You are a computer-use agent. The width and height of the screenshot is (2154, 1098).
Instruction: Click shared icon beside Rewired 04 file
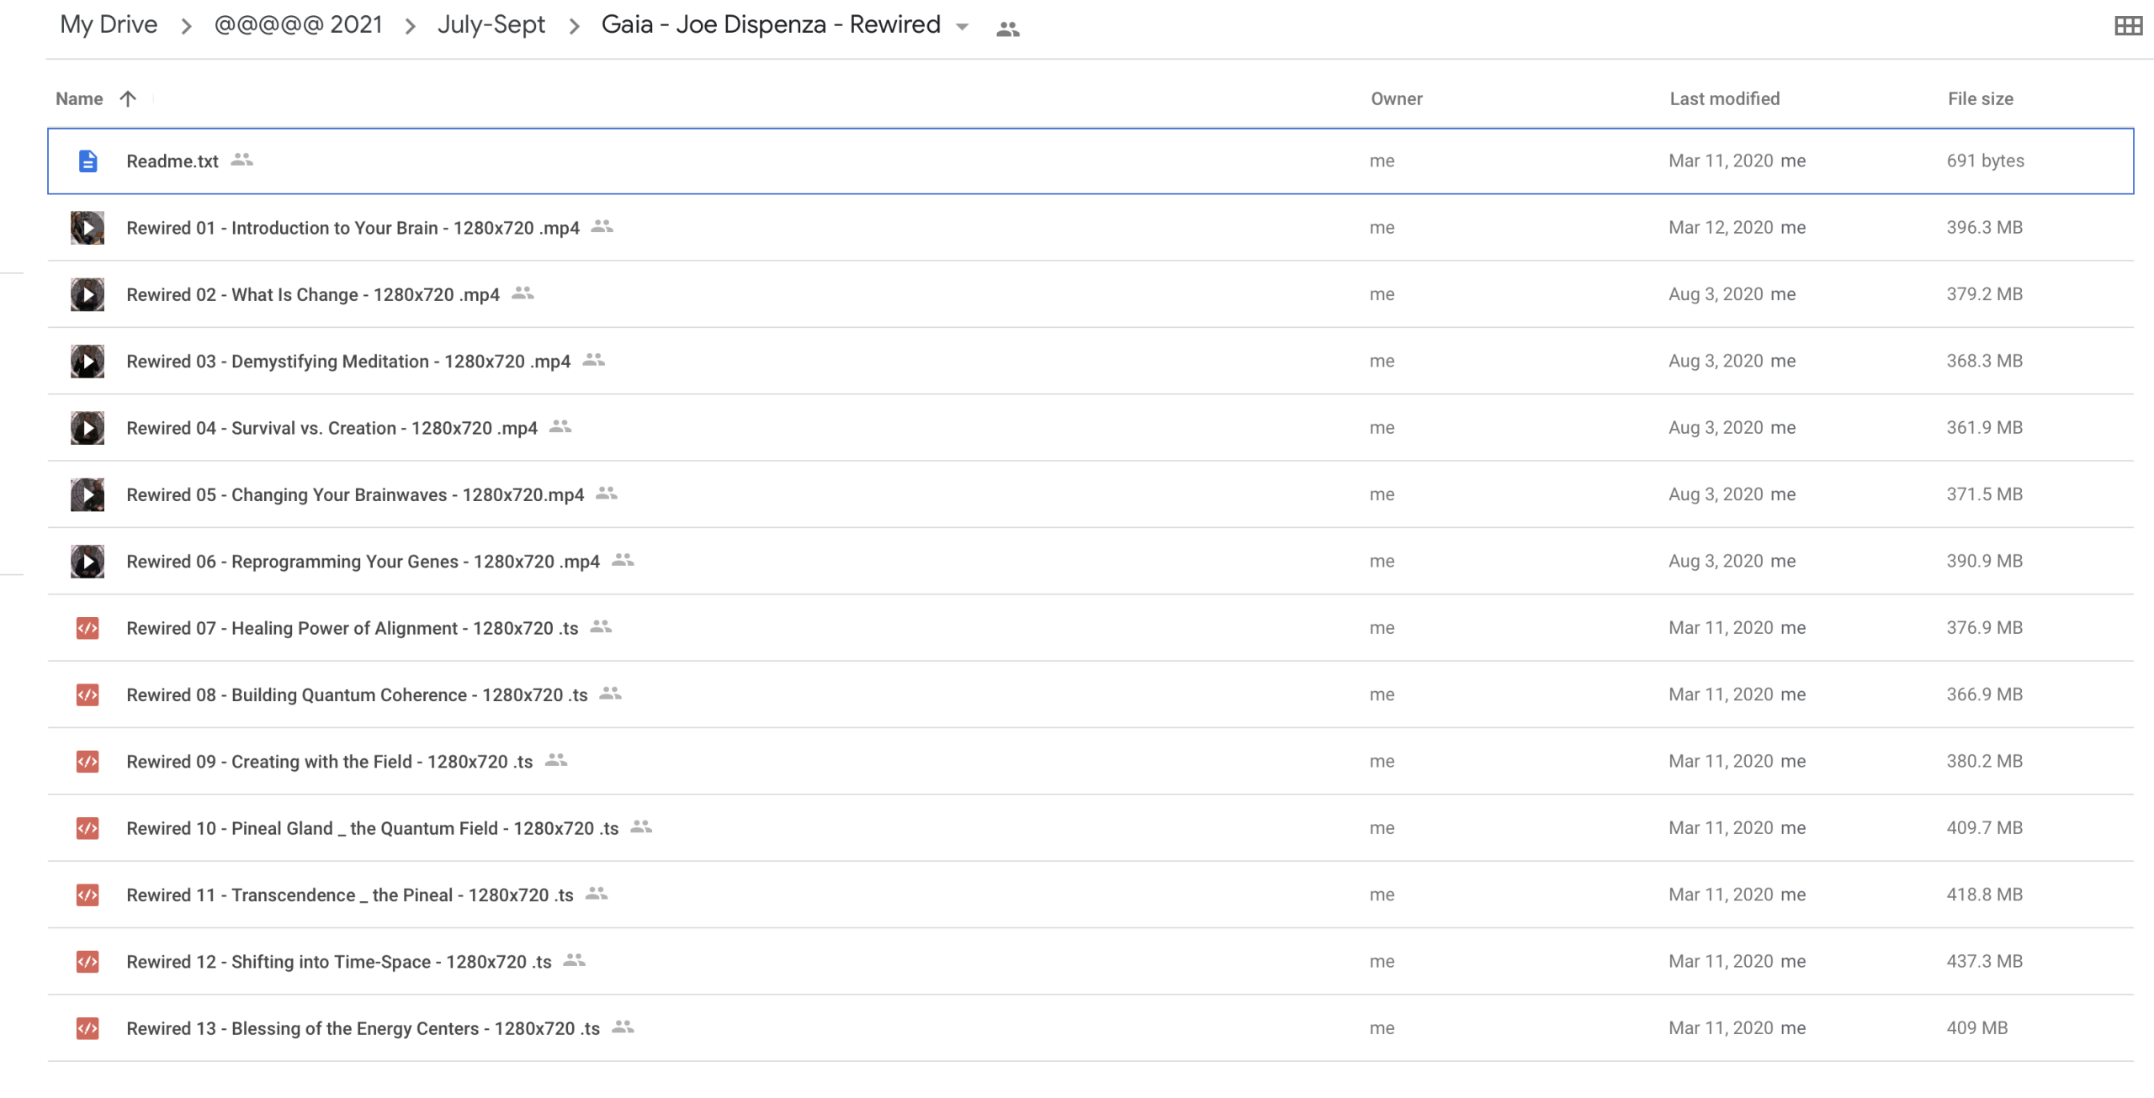(x=561, y=427)
